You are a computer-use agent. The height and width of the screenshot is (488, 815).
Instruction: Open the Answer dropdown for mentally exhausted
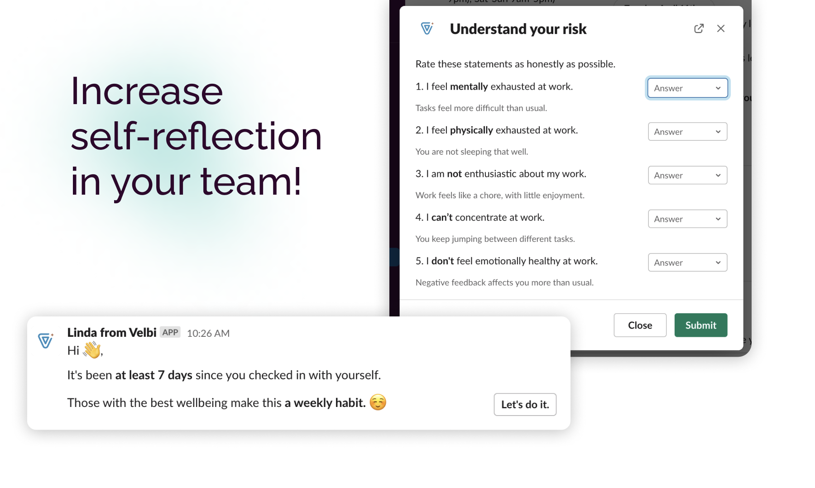687,88
